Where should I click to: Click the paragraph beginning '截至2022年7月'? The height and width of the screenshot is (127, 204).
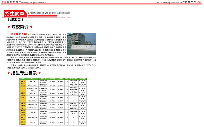pos(51,66)
